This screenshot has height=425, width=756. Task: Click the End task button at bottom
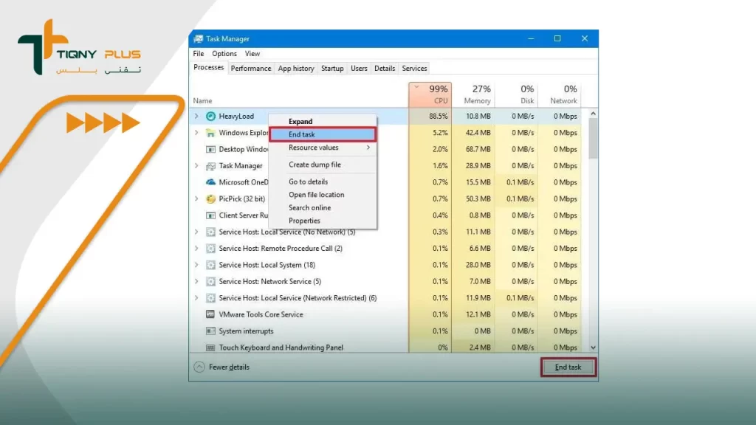pos(568,367)
